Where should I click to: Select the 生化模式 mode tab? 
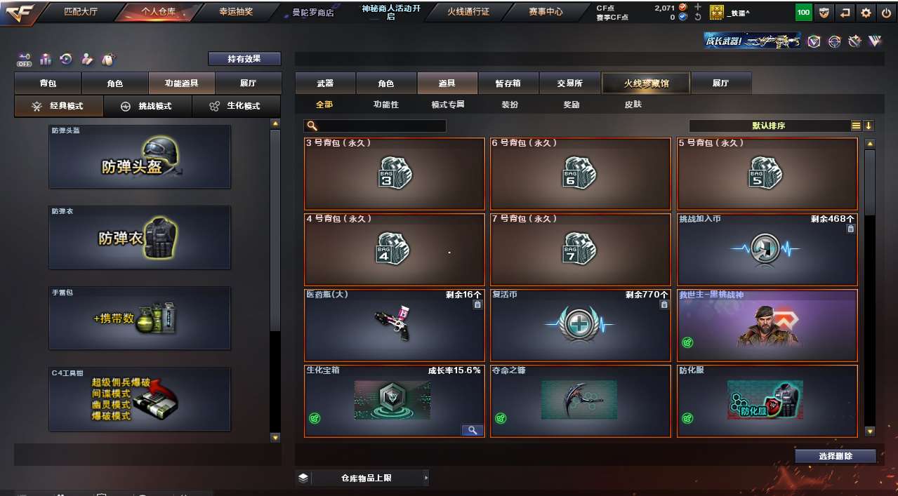coord(235,106)
